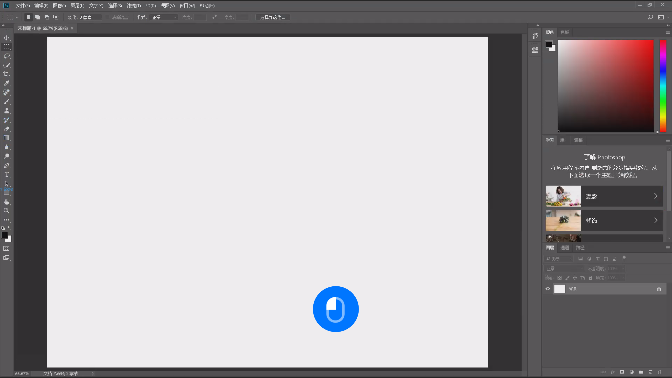
Task: Switch to the 通道 tab
Action: (565, 248)
